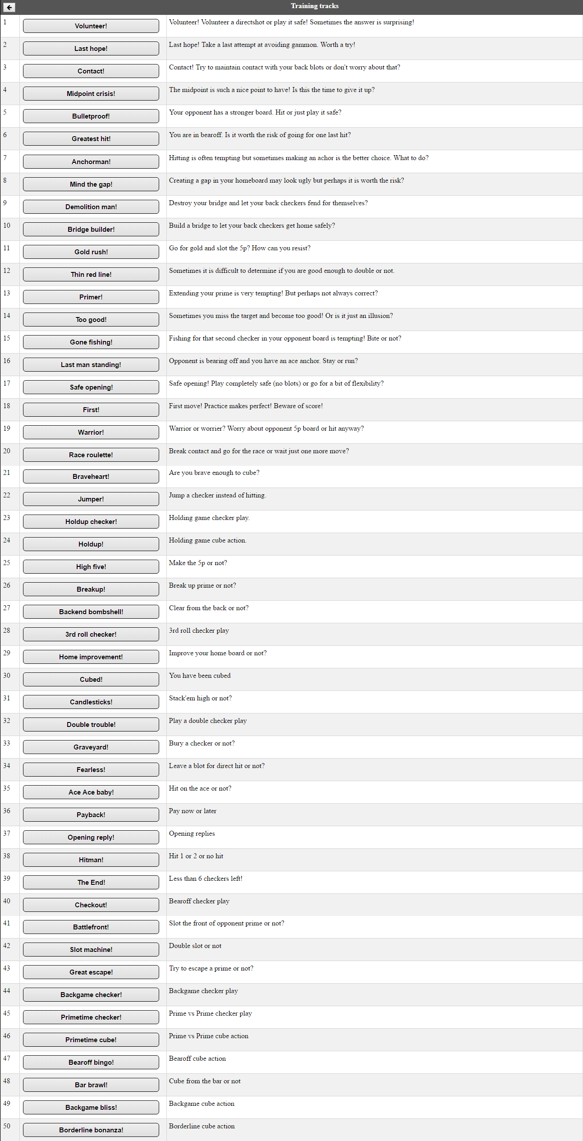Open the Last man standing! track
The height and width of the screenshot is (1141, 583).
coord(91,365)
